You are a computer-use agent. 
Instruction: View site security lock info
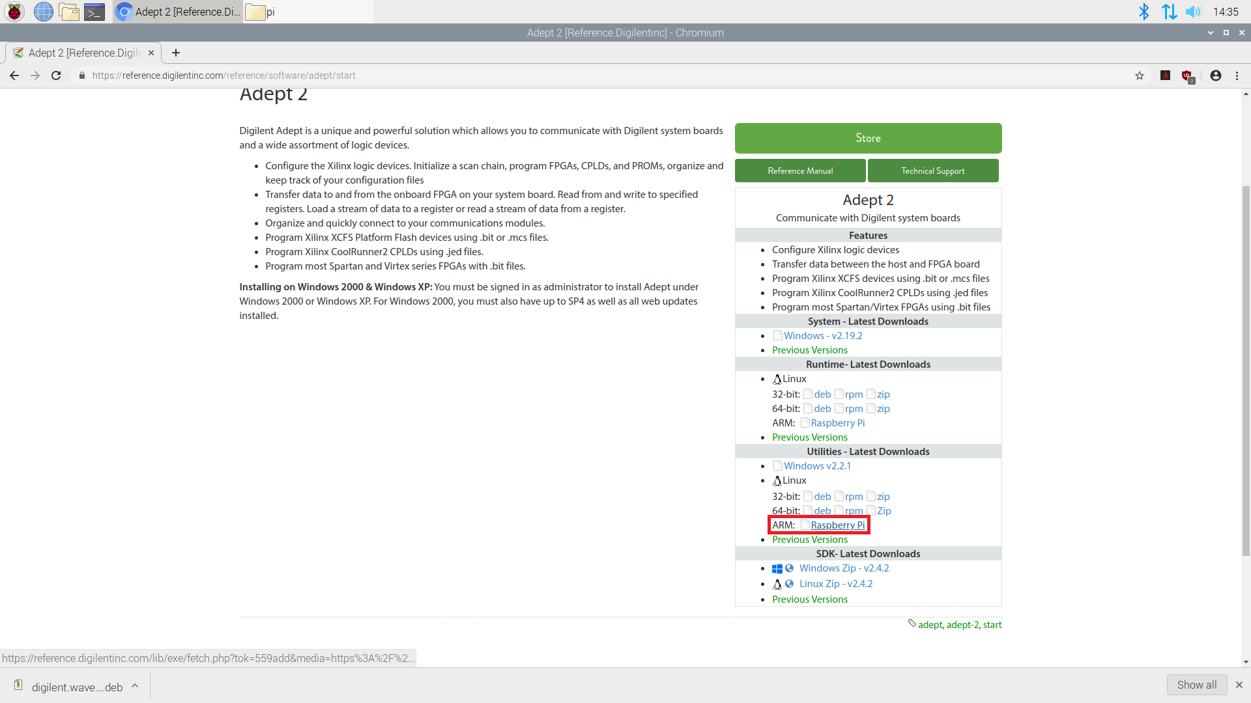81,76
